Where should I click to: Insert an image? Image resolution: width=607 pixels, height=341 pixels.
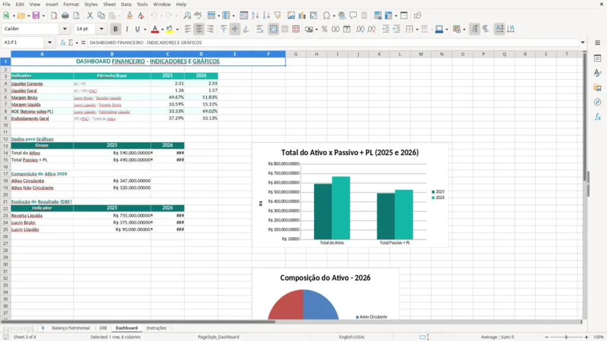click(x=291, y=15)
